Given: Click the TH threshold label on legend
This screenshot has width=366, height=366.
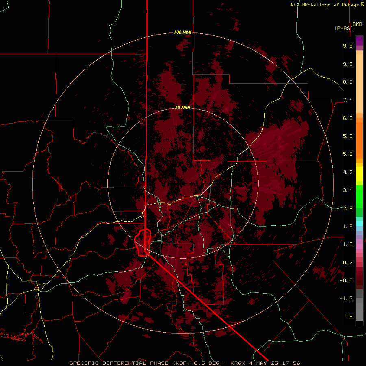Looking at the screenshot, I should click(349, 317).
